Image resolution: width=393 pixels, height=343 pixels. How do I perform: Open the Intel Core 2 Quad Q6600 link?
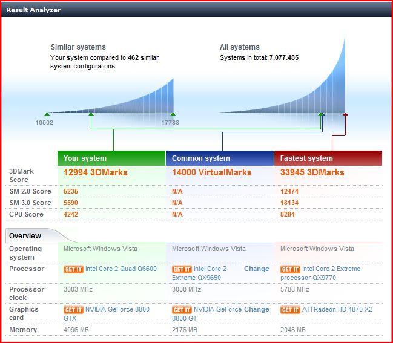[121, 269]
